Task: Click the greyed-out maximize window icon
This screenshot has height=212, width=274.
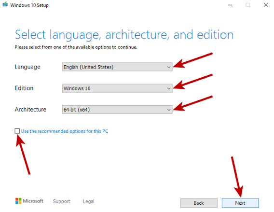Action: point(247,5)
